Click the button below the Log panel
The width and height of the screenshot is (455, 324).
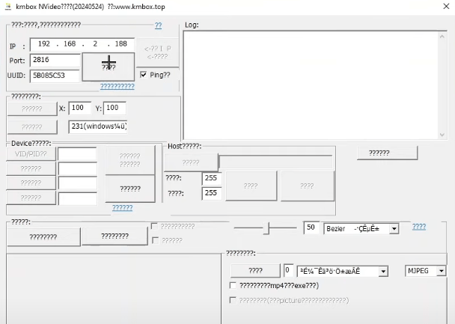pos(388,153)
